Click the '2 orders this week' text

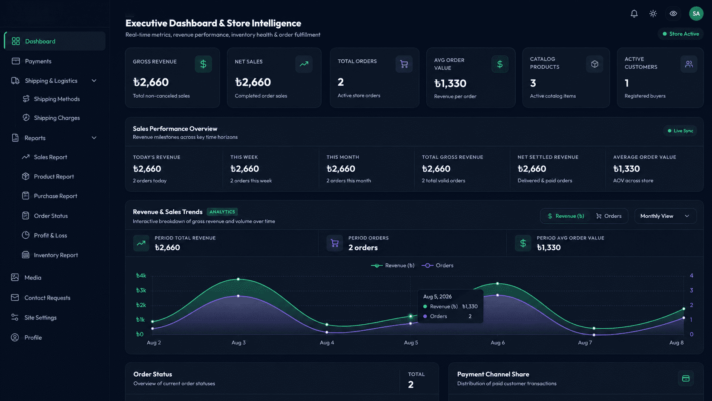coord(251,181)
